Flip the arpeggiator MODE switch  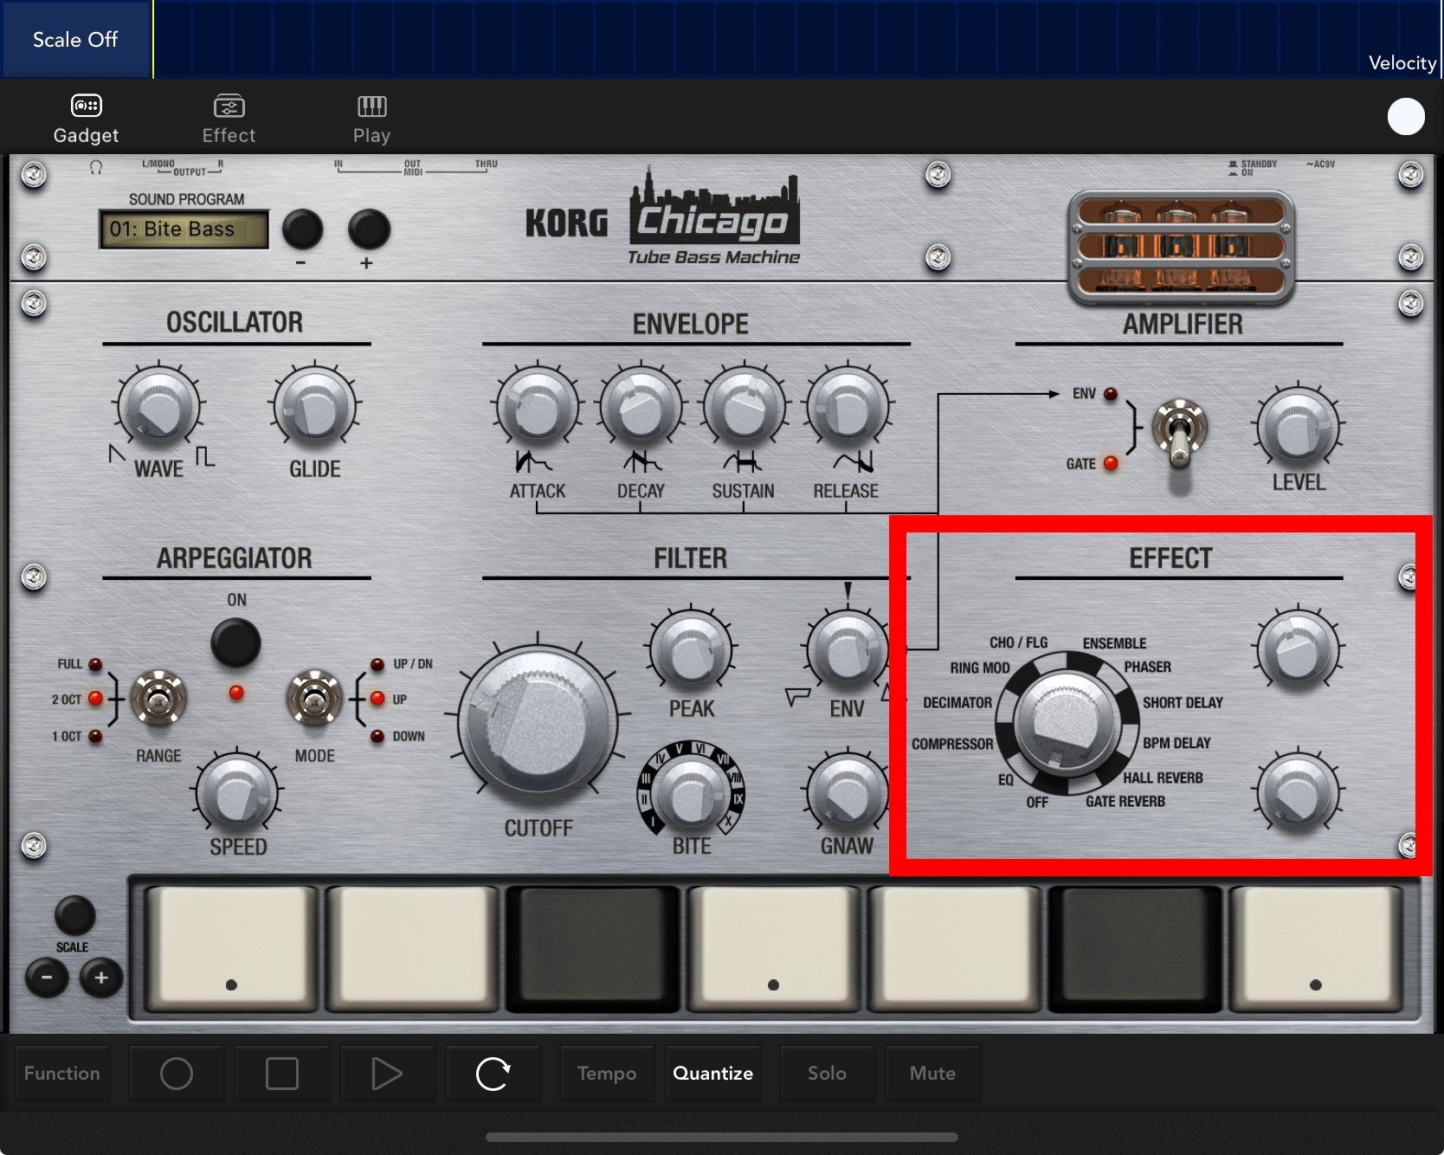pyautogui.click(x=314, y=699)
